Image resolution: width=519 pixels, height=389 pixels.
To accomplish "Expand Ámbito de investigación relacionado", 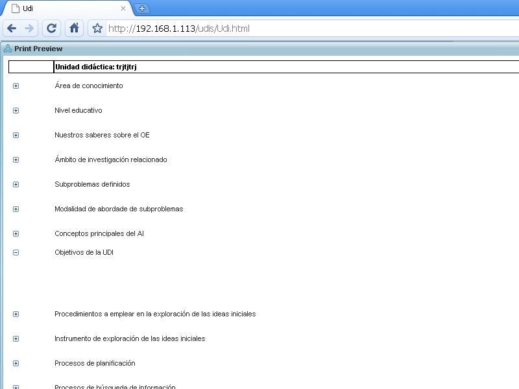I will [16, 159].
